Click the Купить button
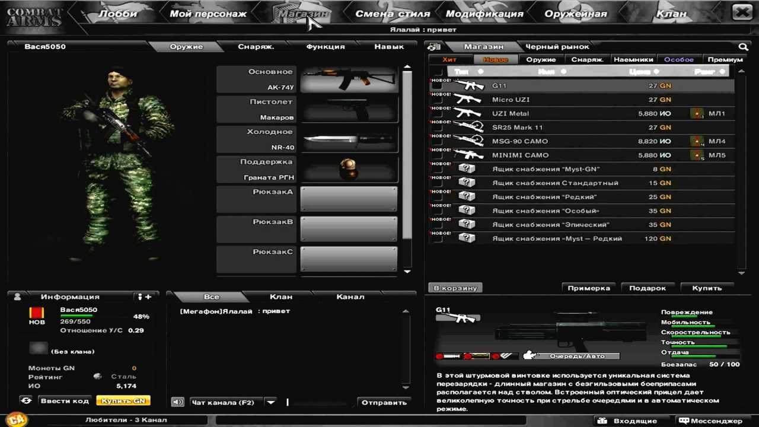 pos(707,288)
